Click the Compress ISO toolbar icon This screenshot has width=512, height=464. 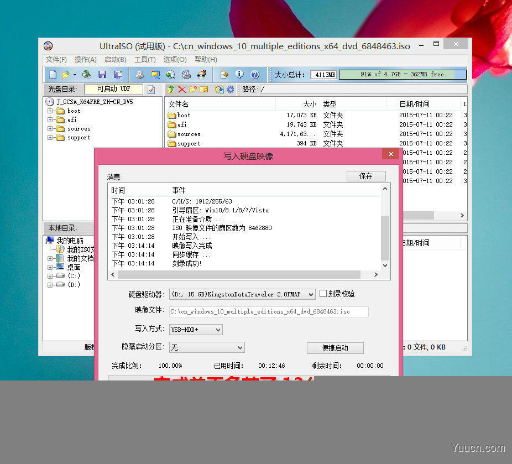tap(155, 75)
